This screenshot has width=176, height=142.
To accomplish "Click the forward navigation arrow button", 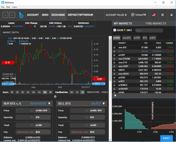I will pos(12,15).
